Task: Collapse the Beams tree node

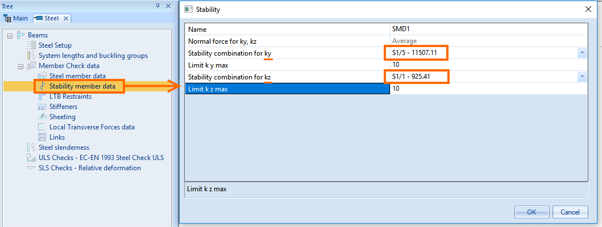Action: [10, 35]
